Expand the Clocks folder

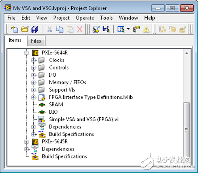click(33, 60)
